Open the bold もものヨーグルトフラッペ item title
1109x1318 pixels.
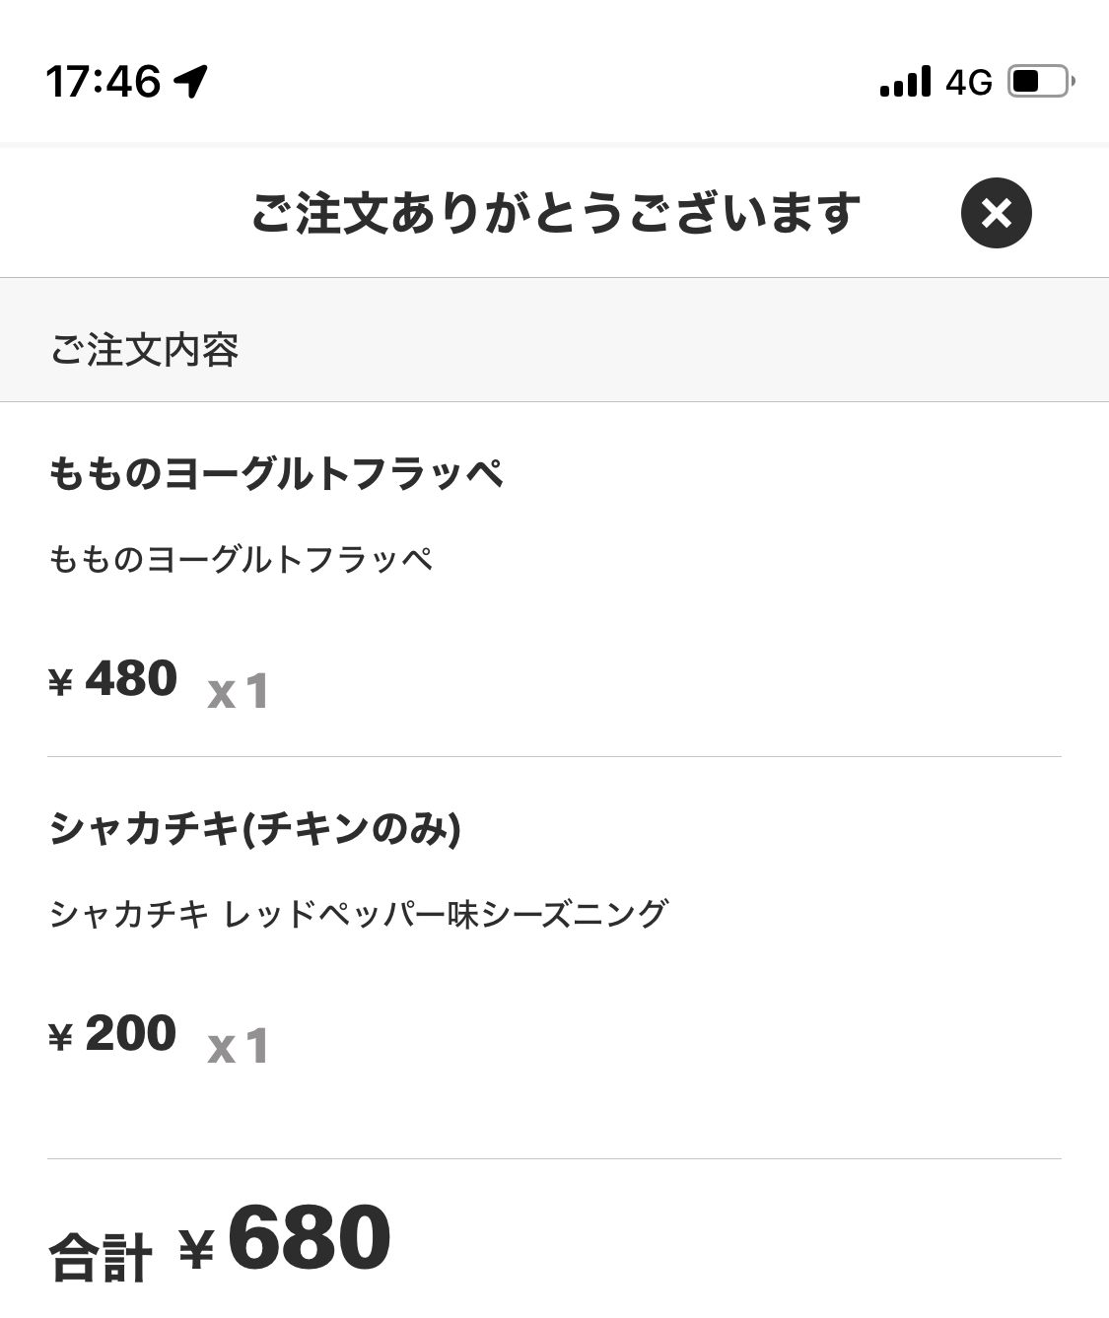pos(276,474)
